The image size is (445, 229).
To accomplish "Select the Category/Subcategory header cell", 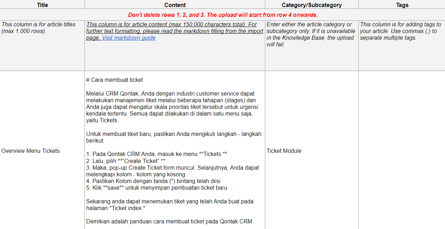I will tap(312, 5).
